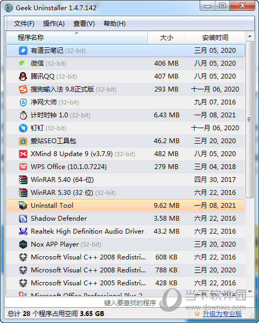Click the 爱站SEO工具包 icon
The width and height of the screenshot is (259, 323).
pyautogui.click(x=23, y=141)
